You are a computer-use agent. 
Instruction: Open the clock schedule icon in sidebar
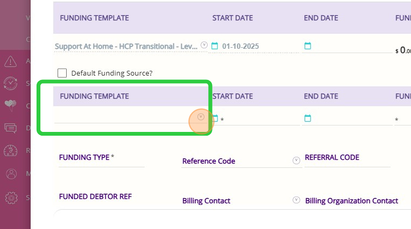coord(10,83)
